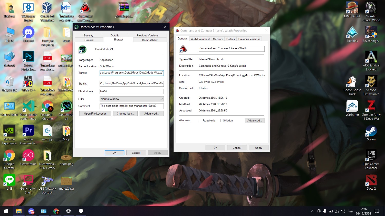Click Cancel in Dota2Mods V4 Properties
The height and width of the screenshot is (216, 385).
[x=136, y=153]
